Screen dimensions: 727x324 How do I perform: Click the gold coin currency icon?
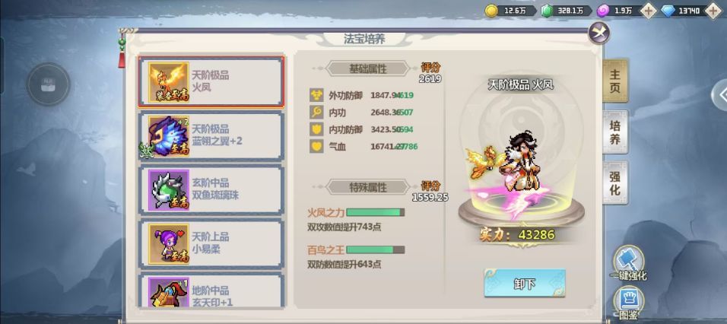click(491, 11)
